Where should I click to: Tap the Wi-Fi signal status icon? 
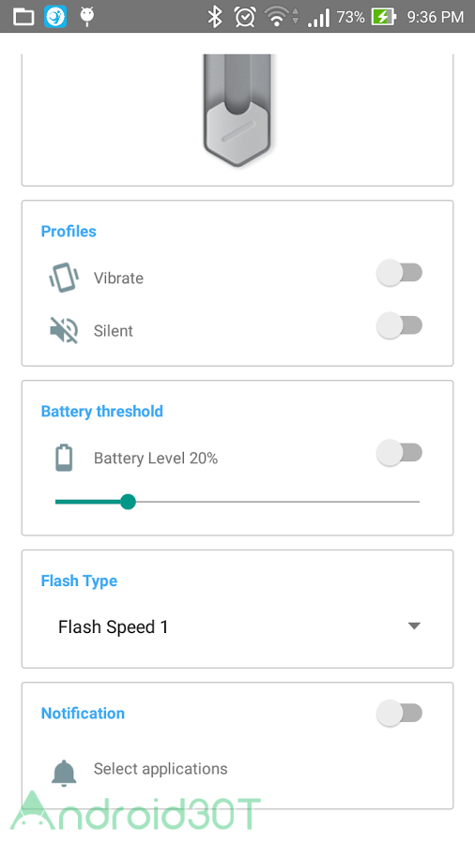[x=280, y=17]
